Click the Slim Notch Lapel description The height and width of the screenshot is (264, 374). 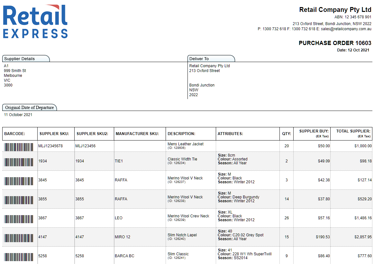point(182,235)
